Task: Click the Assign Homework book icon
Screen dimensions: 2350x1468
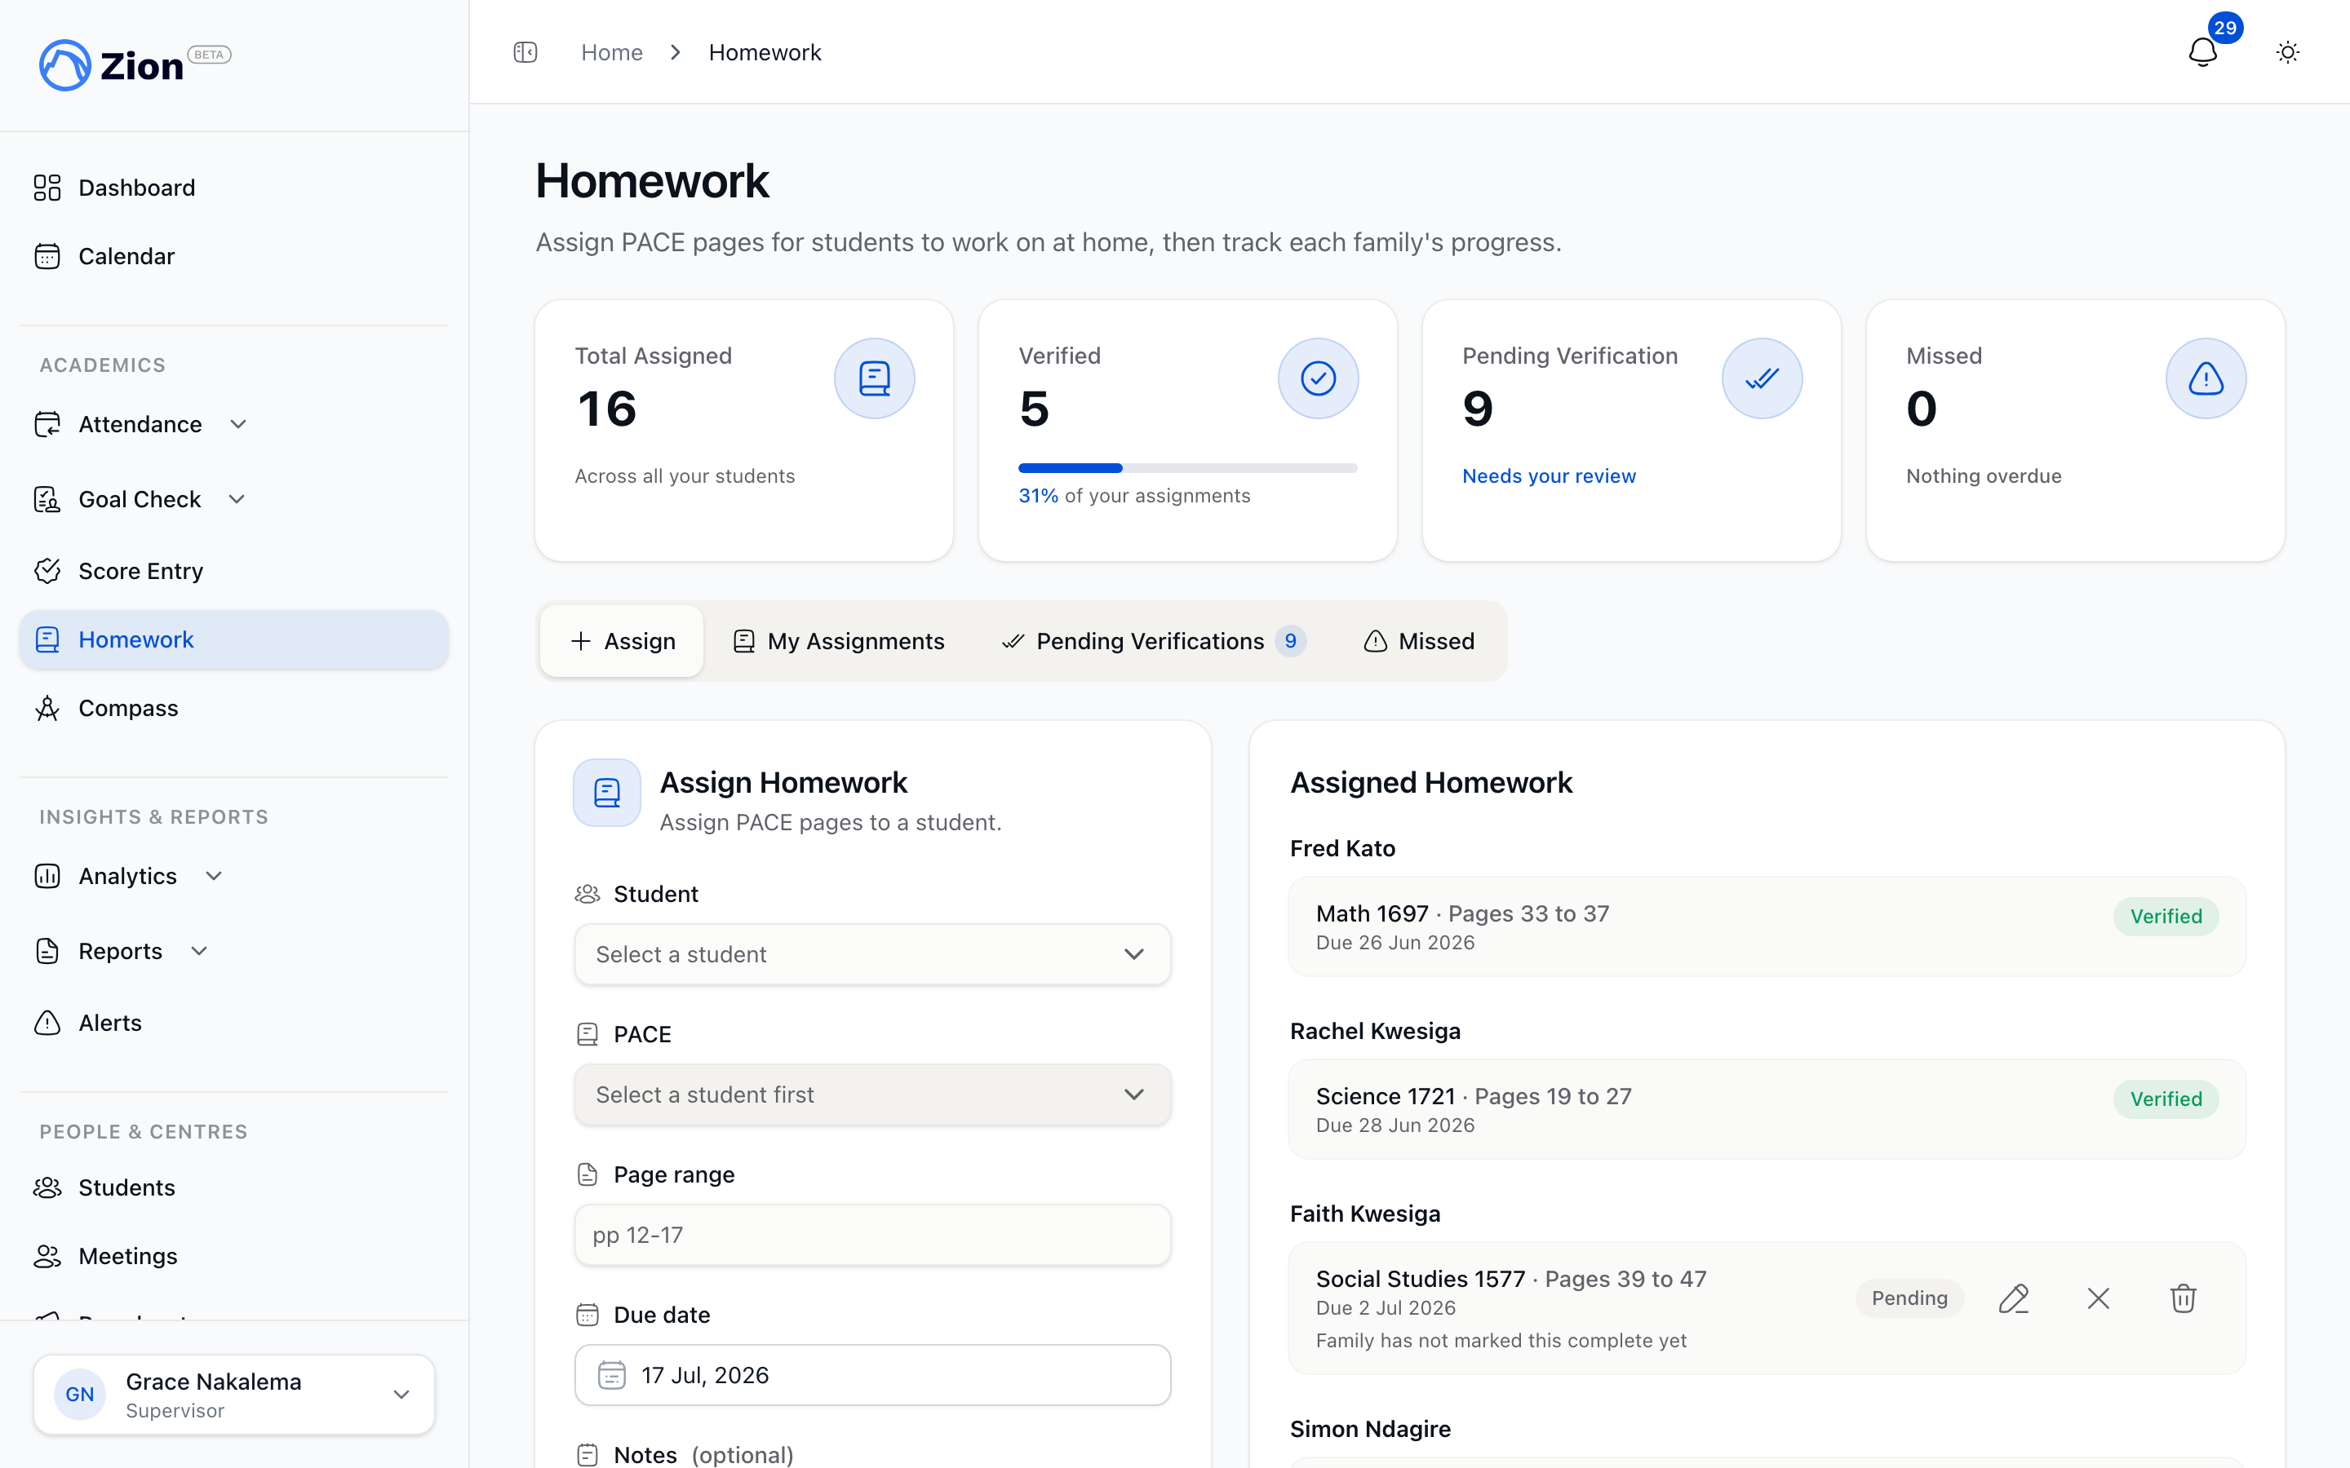Action: click(x=607, y=792)
